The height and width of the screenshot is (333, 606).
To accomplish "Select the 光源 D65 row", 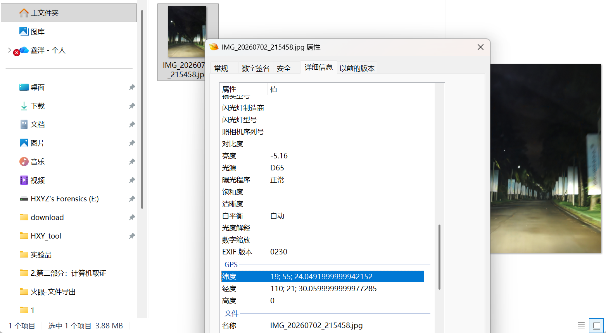I will pos(323,168).
